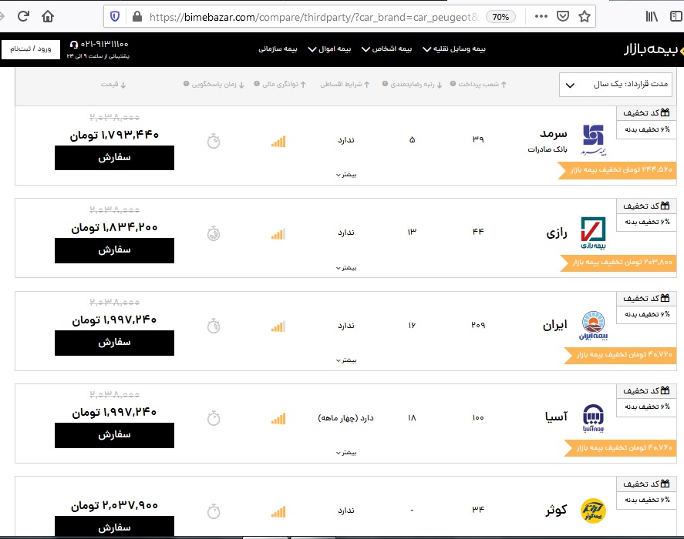This screenshot has width=684, height=539.
Task: Sort results by شعب پرداخت
Action: pyautogui.click(x=482, y=84)
